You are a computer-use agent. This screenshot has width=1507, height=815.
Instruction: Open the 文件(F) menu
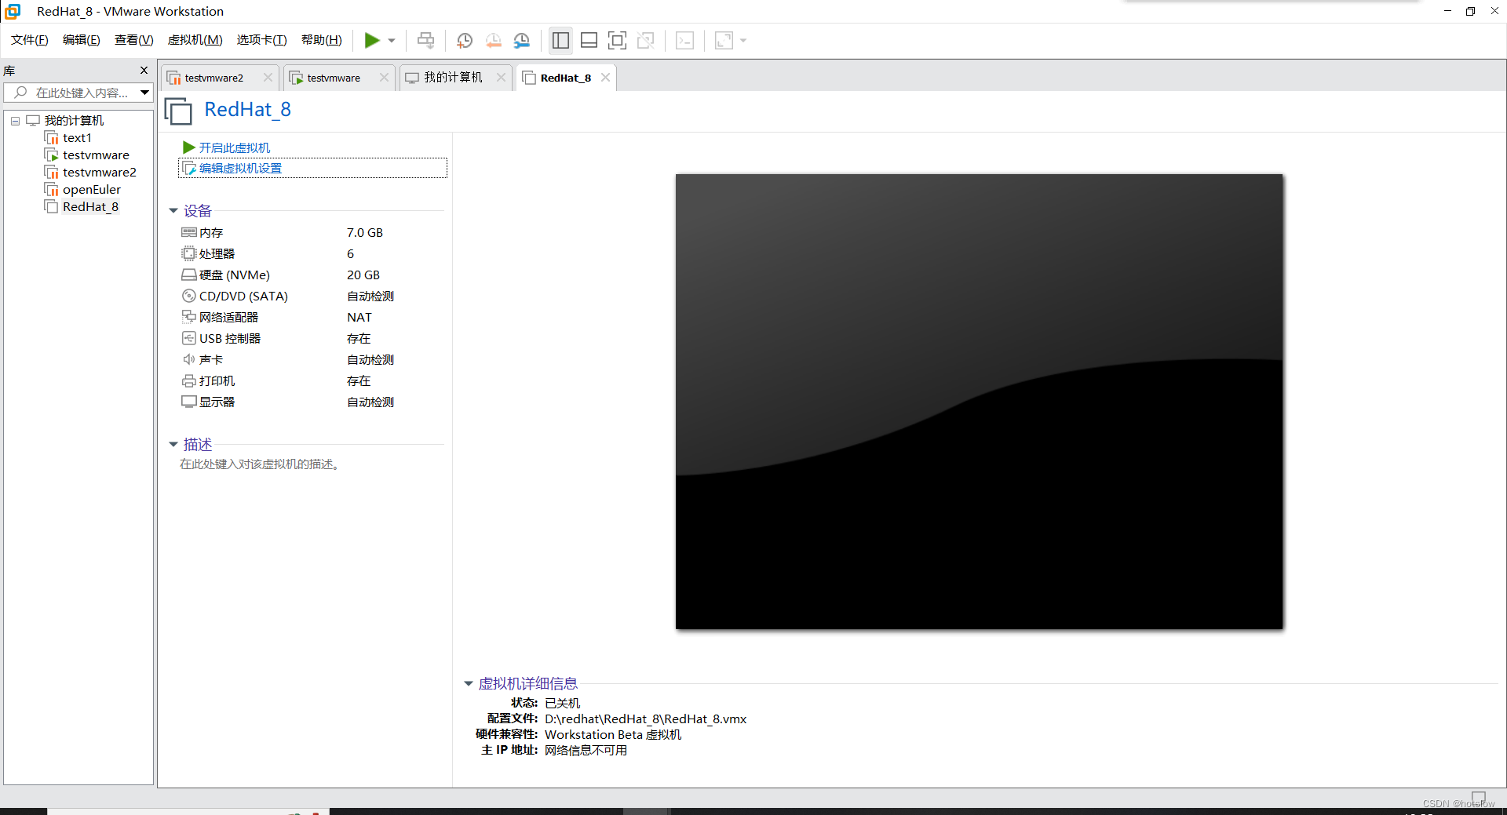tap(30, 40)
